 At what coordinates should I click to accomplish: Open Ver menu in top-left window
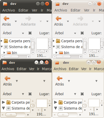[34, 10]
